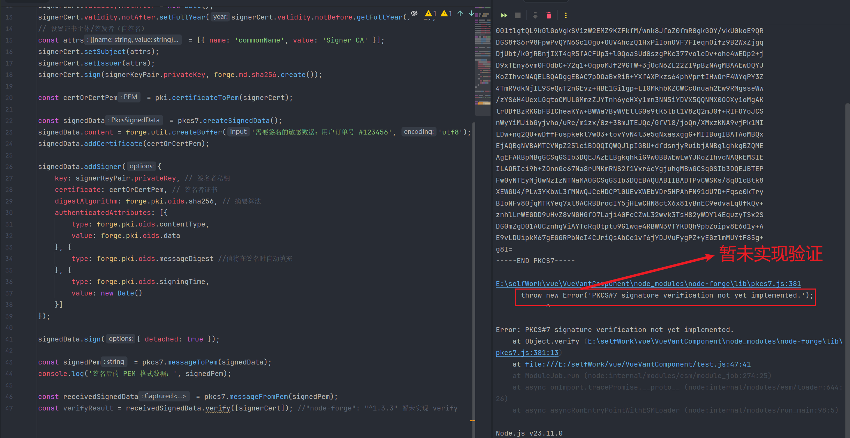Click the first yellow warning indicator
The height and width of the screenshot is (438, 850).
[430, 13]
